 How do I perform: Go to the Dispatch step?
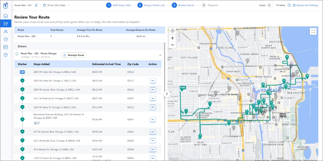point(210,5)
